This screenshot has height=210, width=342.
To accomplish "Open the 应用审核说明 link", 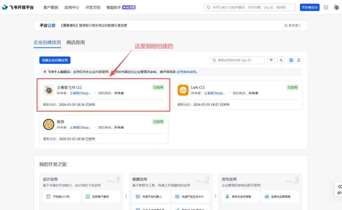I will pos(186,72).
